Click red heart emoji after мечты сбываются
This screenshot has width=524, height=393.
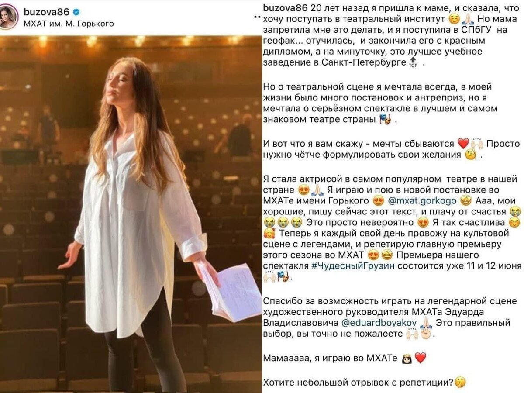[x=463, y=144]
